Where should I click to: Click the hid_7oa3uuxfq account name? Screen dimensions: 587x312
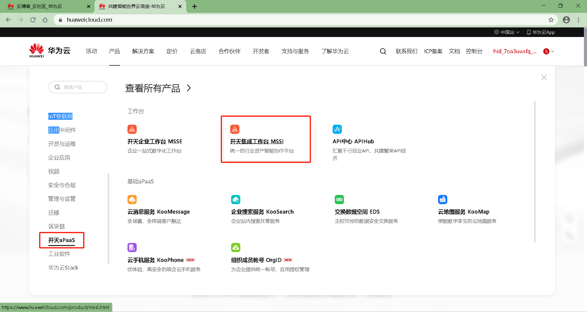[x=515, y=51]
